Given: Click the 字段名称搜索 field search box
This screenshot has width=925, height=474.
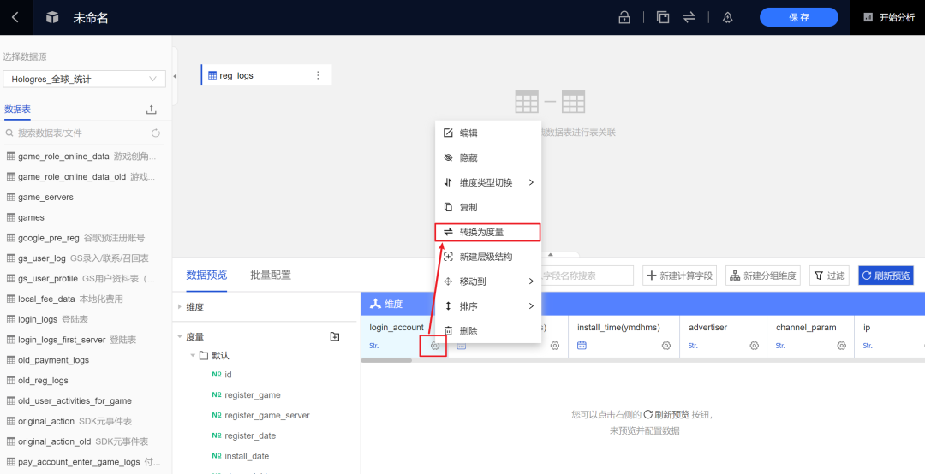Looking at the screenshot, I should pos(587,276).
